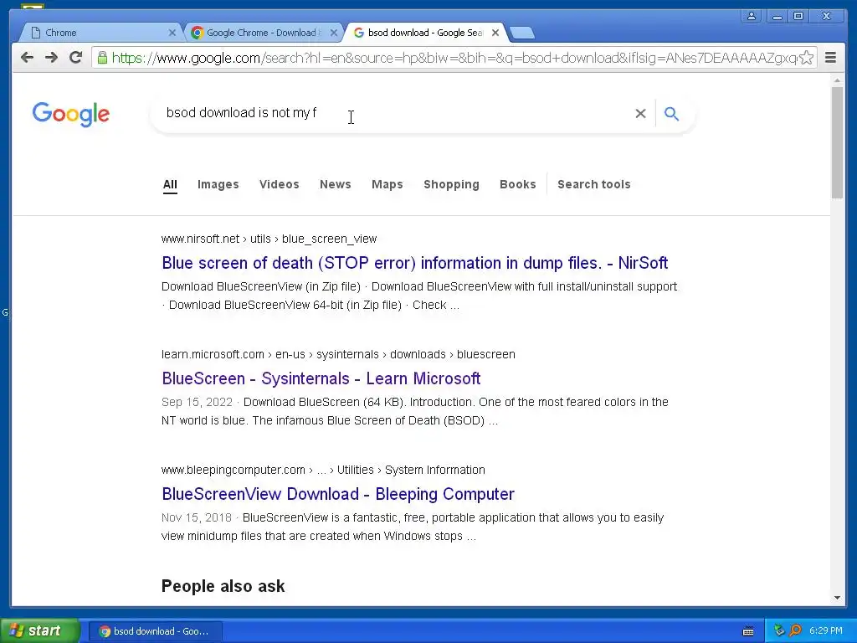Click the taskbar on-screen keyboard icon

[748, 631]
